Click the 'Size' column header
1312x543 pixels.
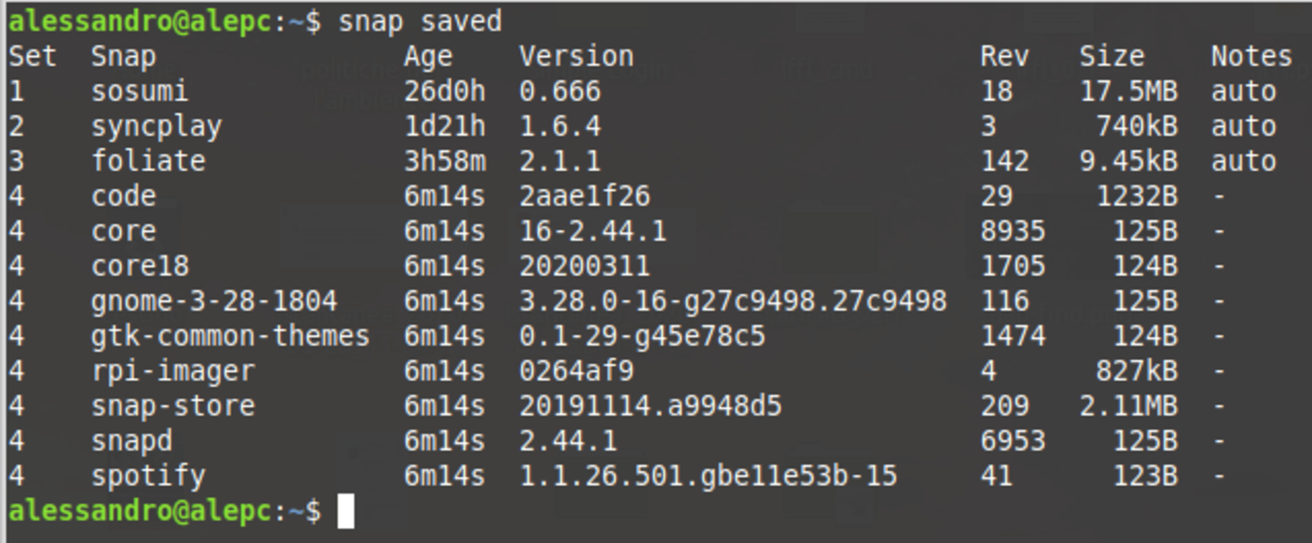(x=1111, y=56)
